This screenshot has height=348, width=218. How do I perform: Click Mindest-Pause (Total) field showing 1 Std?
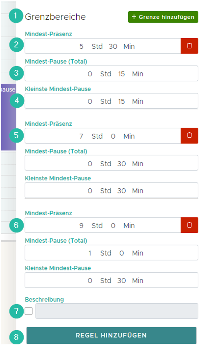tap(111, 253)
